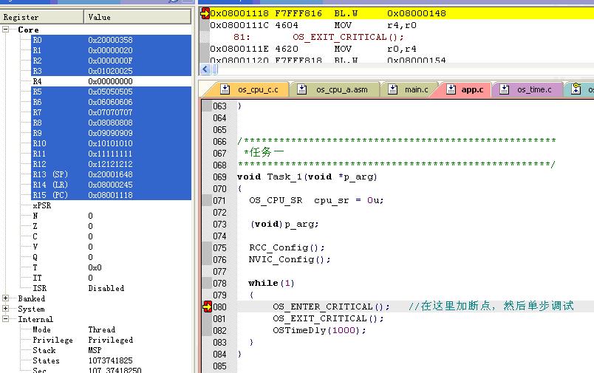Select register R4 row
Image resolution: width=594 pixels, height=373 pixels.
point(111,81)
